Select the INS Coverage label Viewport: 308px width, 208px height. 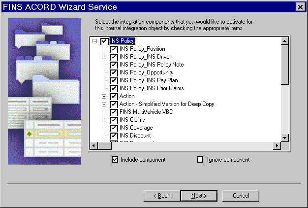coord(136,128)
